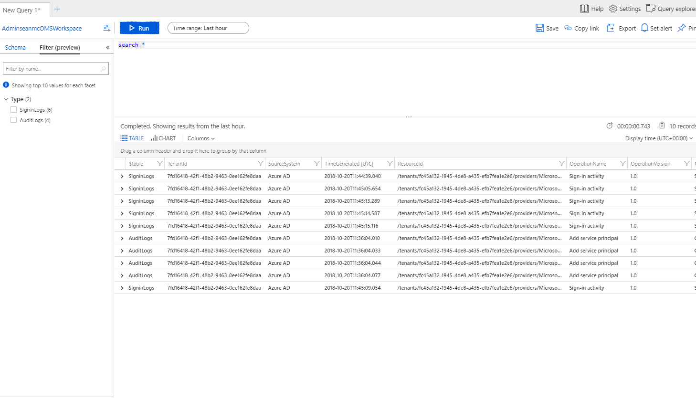Viewport: 696px width, 398px height.
Task: Enable the SigninLogs type checkbox
Action: 13,109
